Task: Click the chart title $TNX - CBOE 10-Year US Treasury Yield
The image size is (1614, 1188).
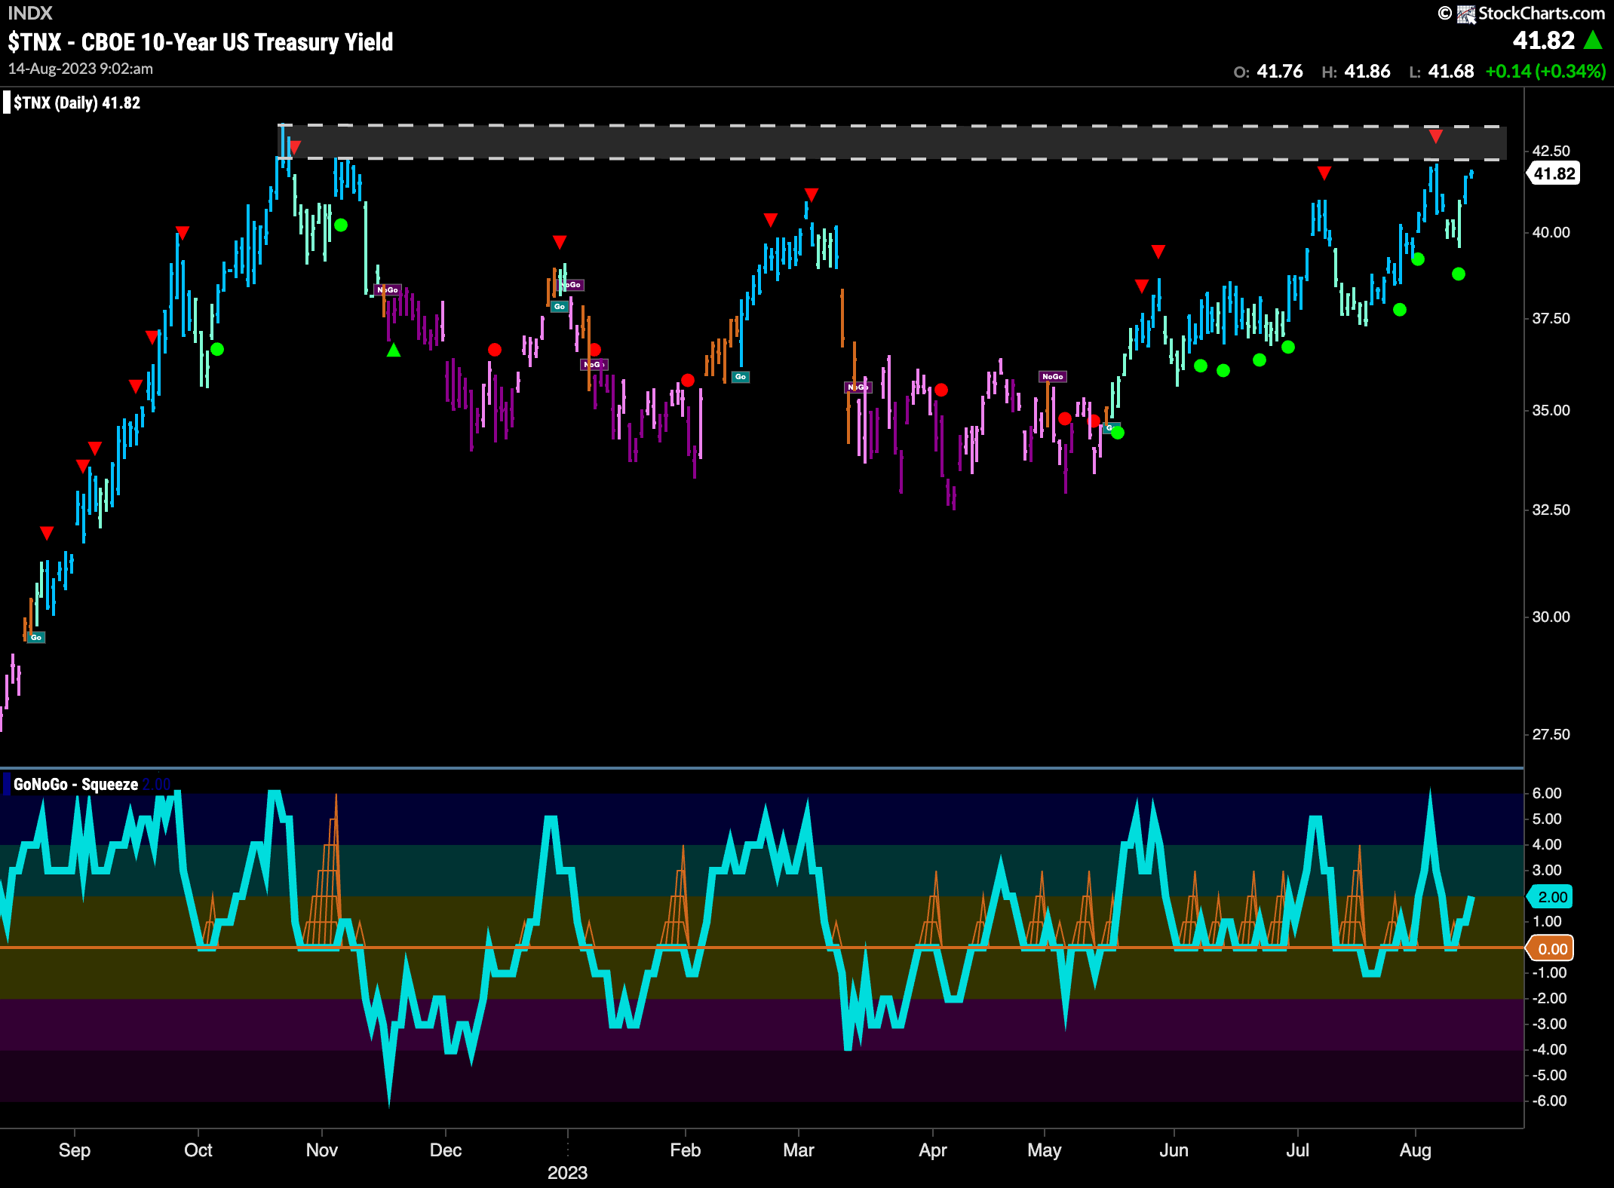Action: coord(201,42)
